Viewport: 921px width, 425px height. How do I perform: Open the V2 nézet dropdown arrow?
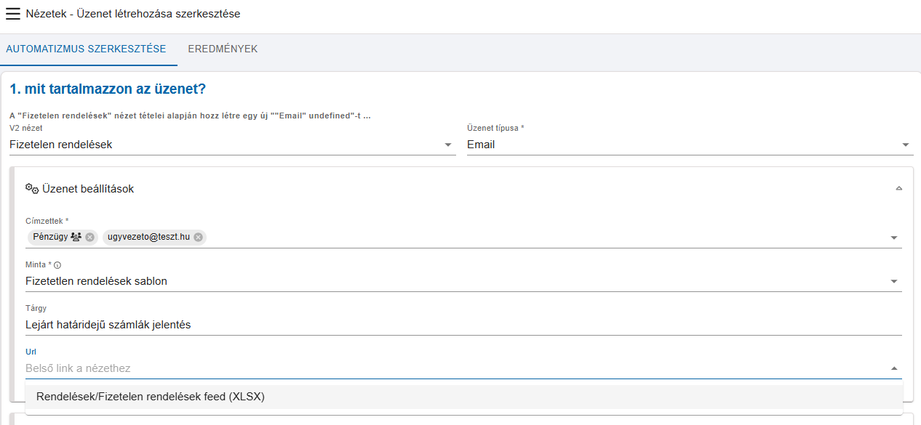[x=448, y=145]
